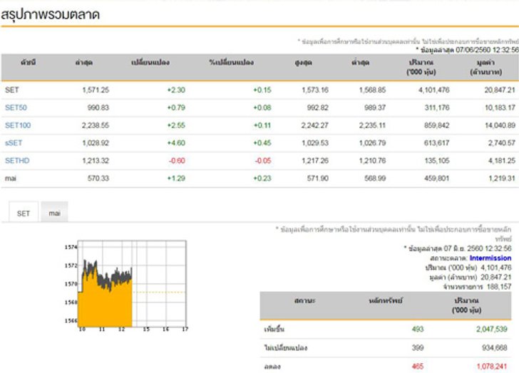The image size is (519, 373).
Task: Select sSET change value +4.60
Action: point(176,143)
